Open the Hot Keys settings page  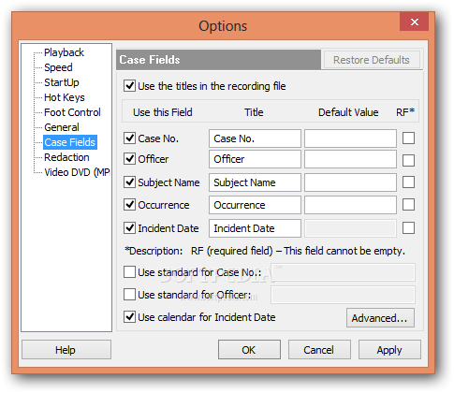tap(65, 97)
